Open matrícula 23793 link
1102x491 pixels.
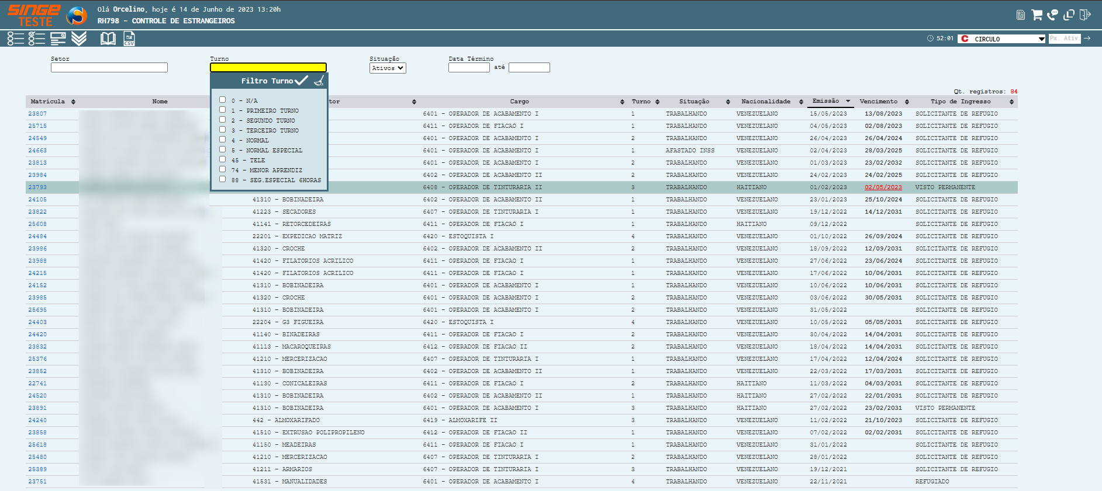point(37,187)
